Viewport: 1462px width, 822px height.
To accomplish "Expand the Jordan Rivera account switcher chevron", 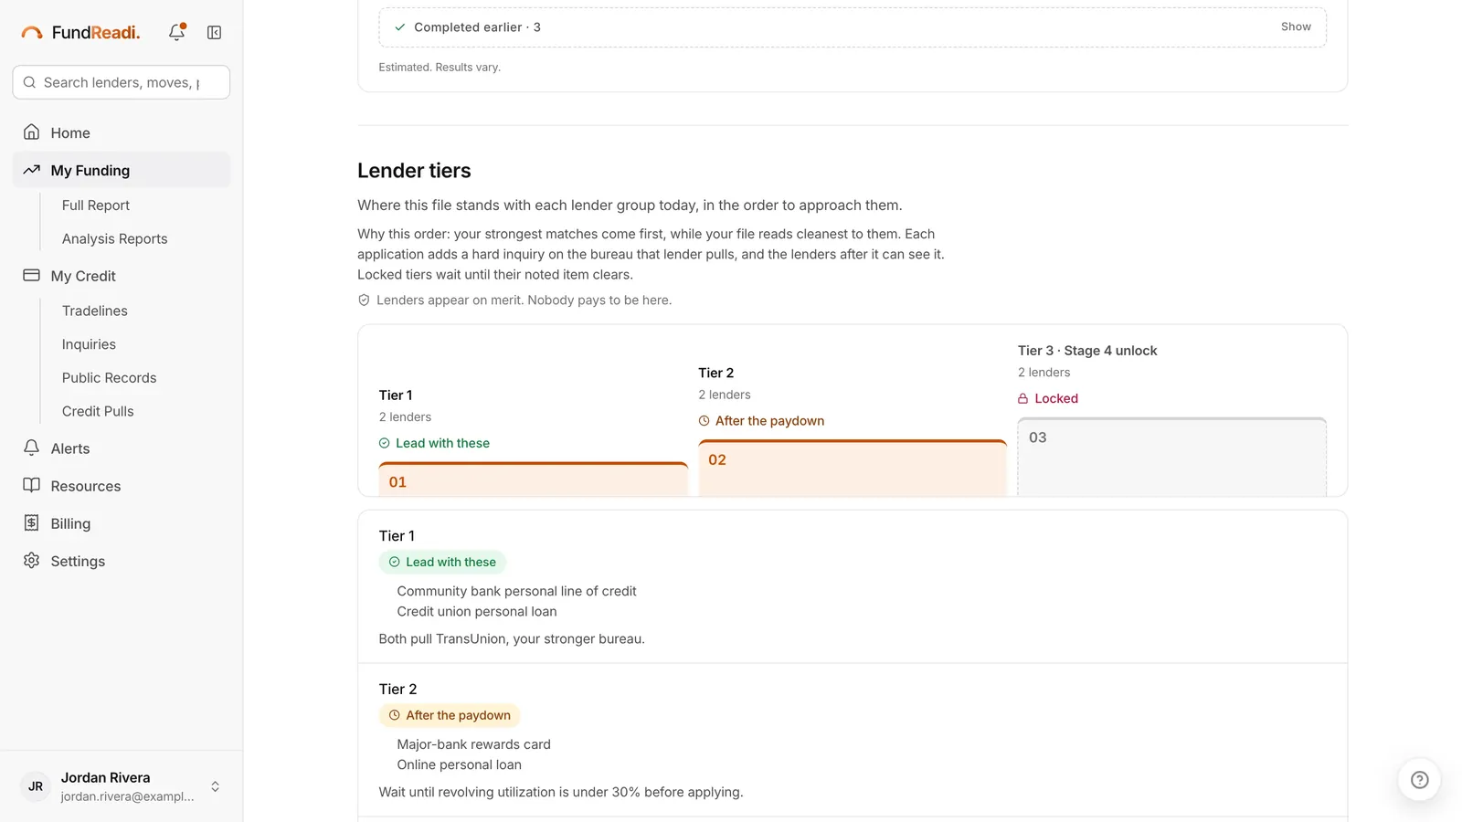I will click(x=216, y=785).
